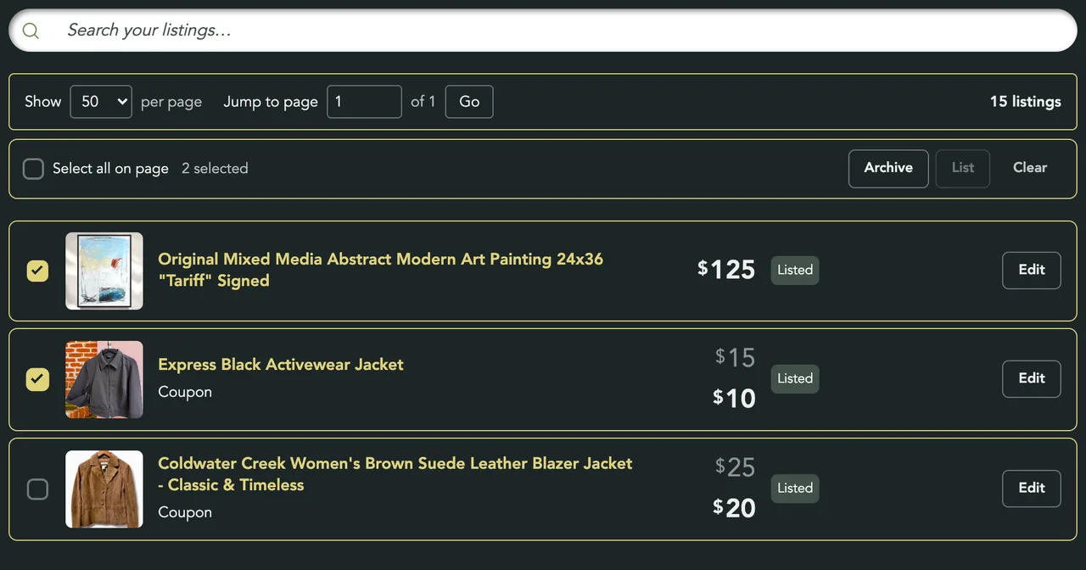Viewport: 1086px width, 570px height.
Task: Edit the Coldwater Creek blazer listing
Action: tap(1032, 489)
